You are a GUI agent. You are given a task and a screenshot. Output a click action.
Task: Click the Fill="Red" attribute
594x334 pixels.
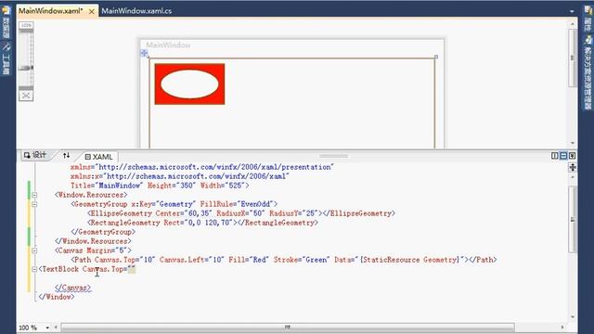[249, 260]
